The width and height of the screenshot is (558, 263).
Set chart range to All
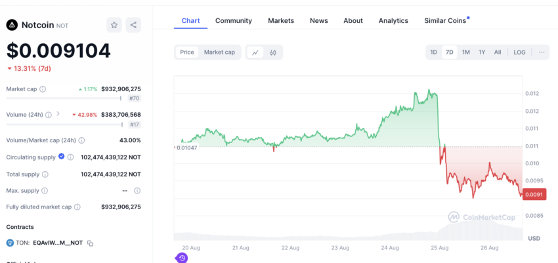pyautogui.click(x=498, y=52)
